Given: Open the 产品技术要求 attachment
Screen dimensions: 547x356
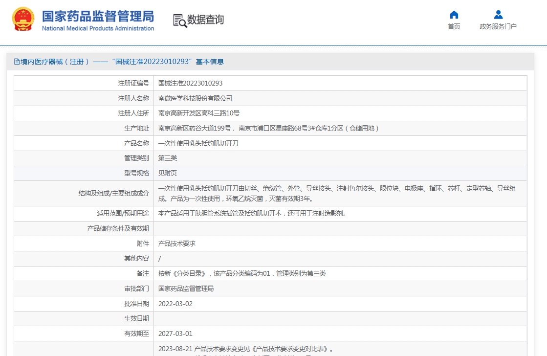Looking at the screenshot, I should click(x=177, y=244).
